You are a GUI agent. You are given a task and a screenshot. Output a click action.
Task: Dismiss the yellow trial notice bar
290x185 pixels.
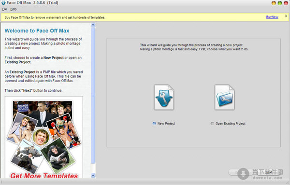[286, 16]
